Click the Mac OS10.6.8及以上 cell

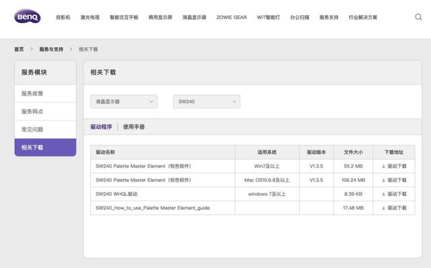click(267, 180)
